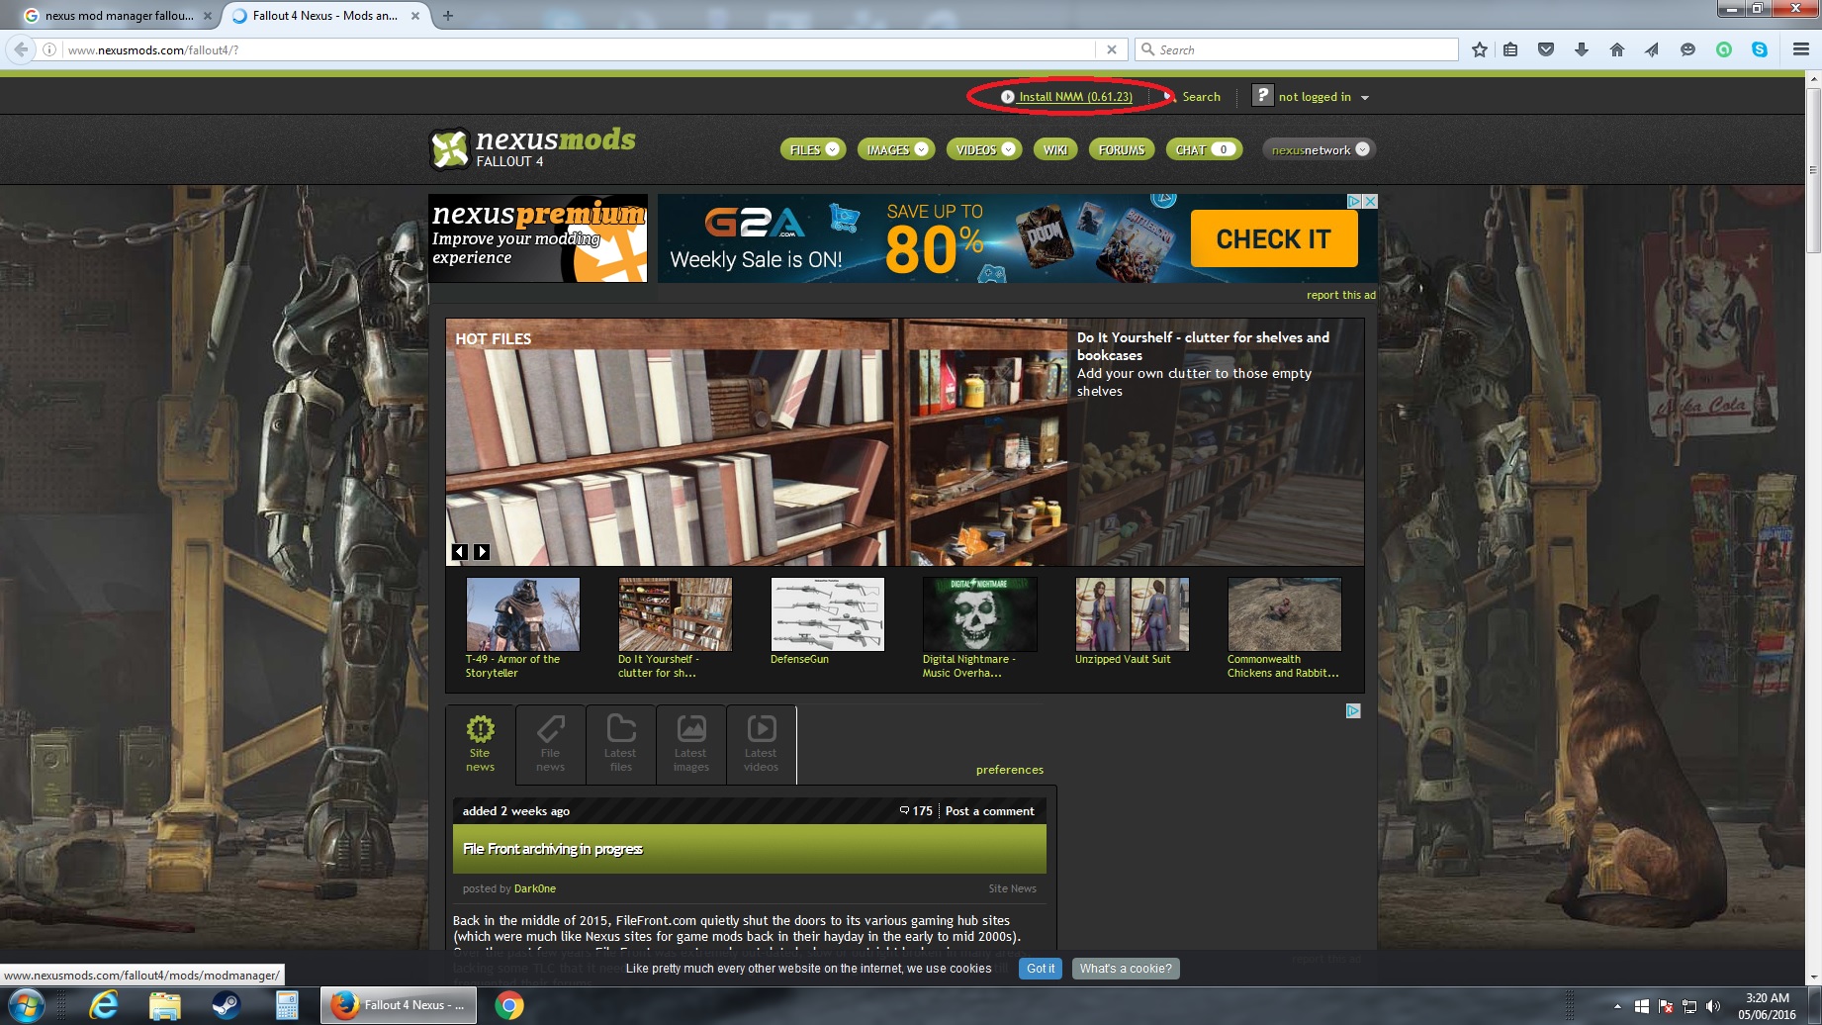The width and height of the screenshot is (1822, 1025).
Task: Click the Got it cookie button
Action: point(1041,969)
